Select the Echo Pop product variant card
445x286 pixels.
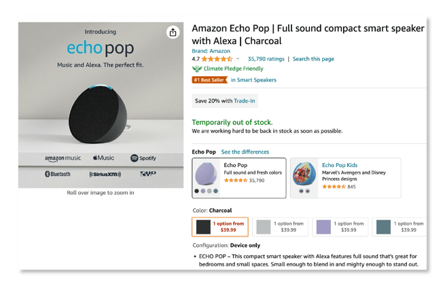(239, 178)
